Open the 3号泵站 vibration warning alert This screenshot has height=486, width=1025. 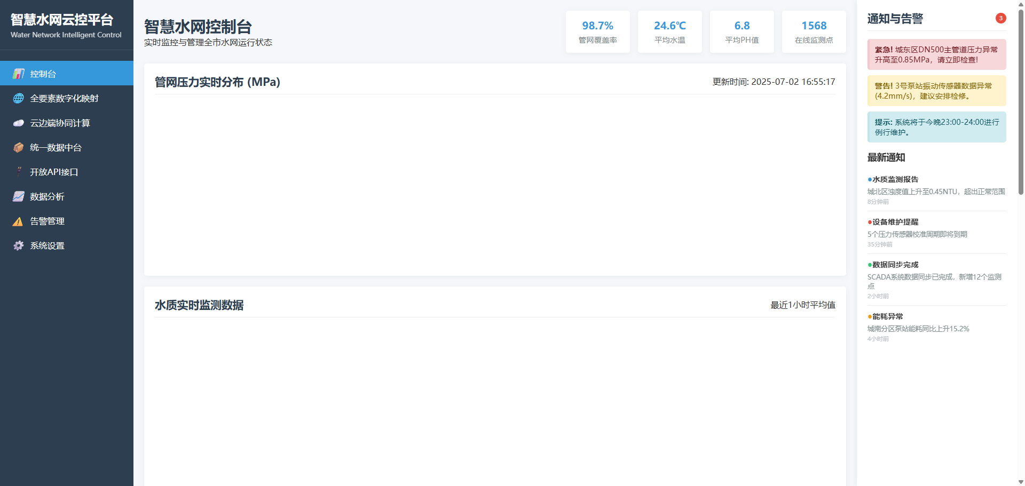936,91
